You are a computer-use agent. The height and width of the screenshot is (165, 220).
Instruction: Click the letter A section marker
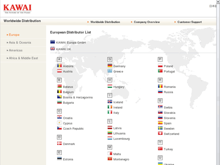coord(59,59)
